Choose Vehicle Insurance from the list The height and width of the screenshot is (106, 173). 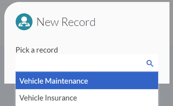(48, 98)
